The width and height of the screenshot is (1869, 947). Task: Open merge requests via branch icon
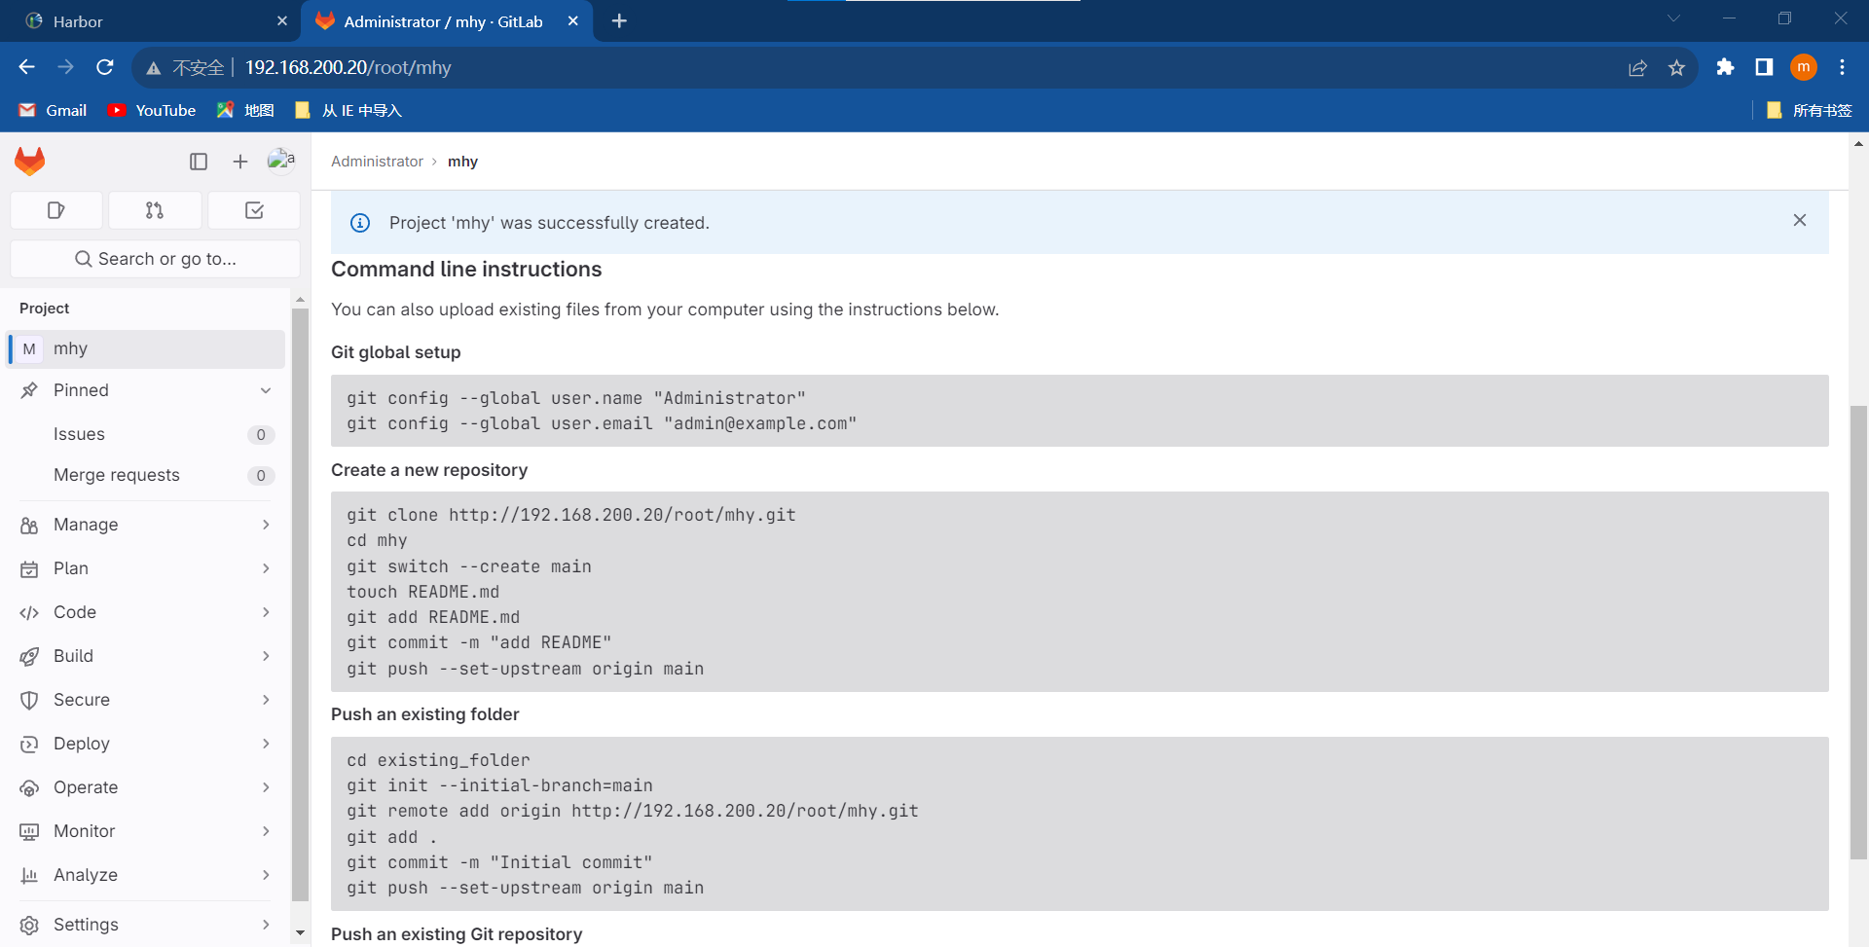[155, 209]
